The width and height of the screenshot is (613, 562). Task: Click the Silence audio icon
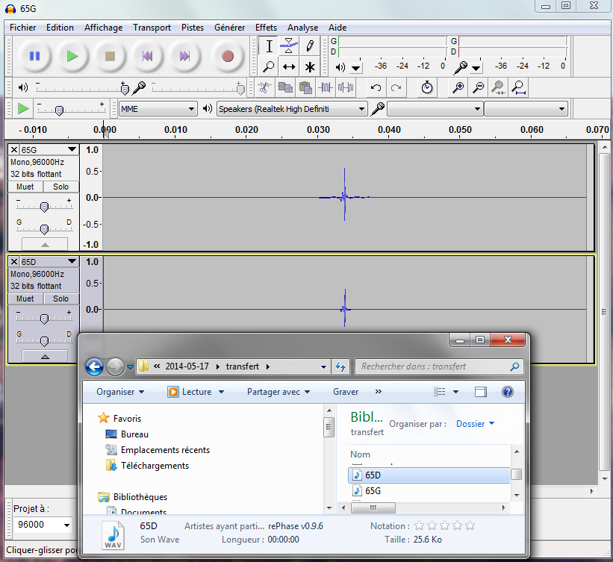346,87
